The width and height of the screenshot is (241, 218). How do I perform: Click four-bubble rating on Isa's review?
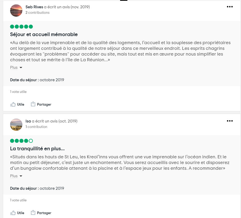click(x=21, y=141)
